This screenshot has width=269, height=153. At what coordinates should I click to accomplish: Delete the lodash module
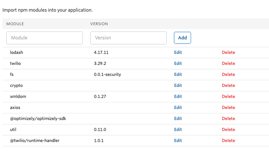pyautogui.click(x=228, y=52)
